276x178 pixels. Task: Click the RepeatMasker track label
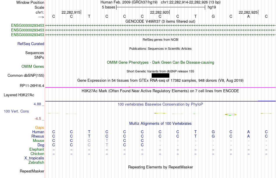(x=32, y=171)
